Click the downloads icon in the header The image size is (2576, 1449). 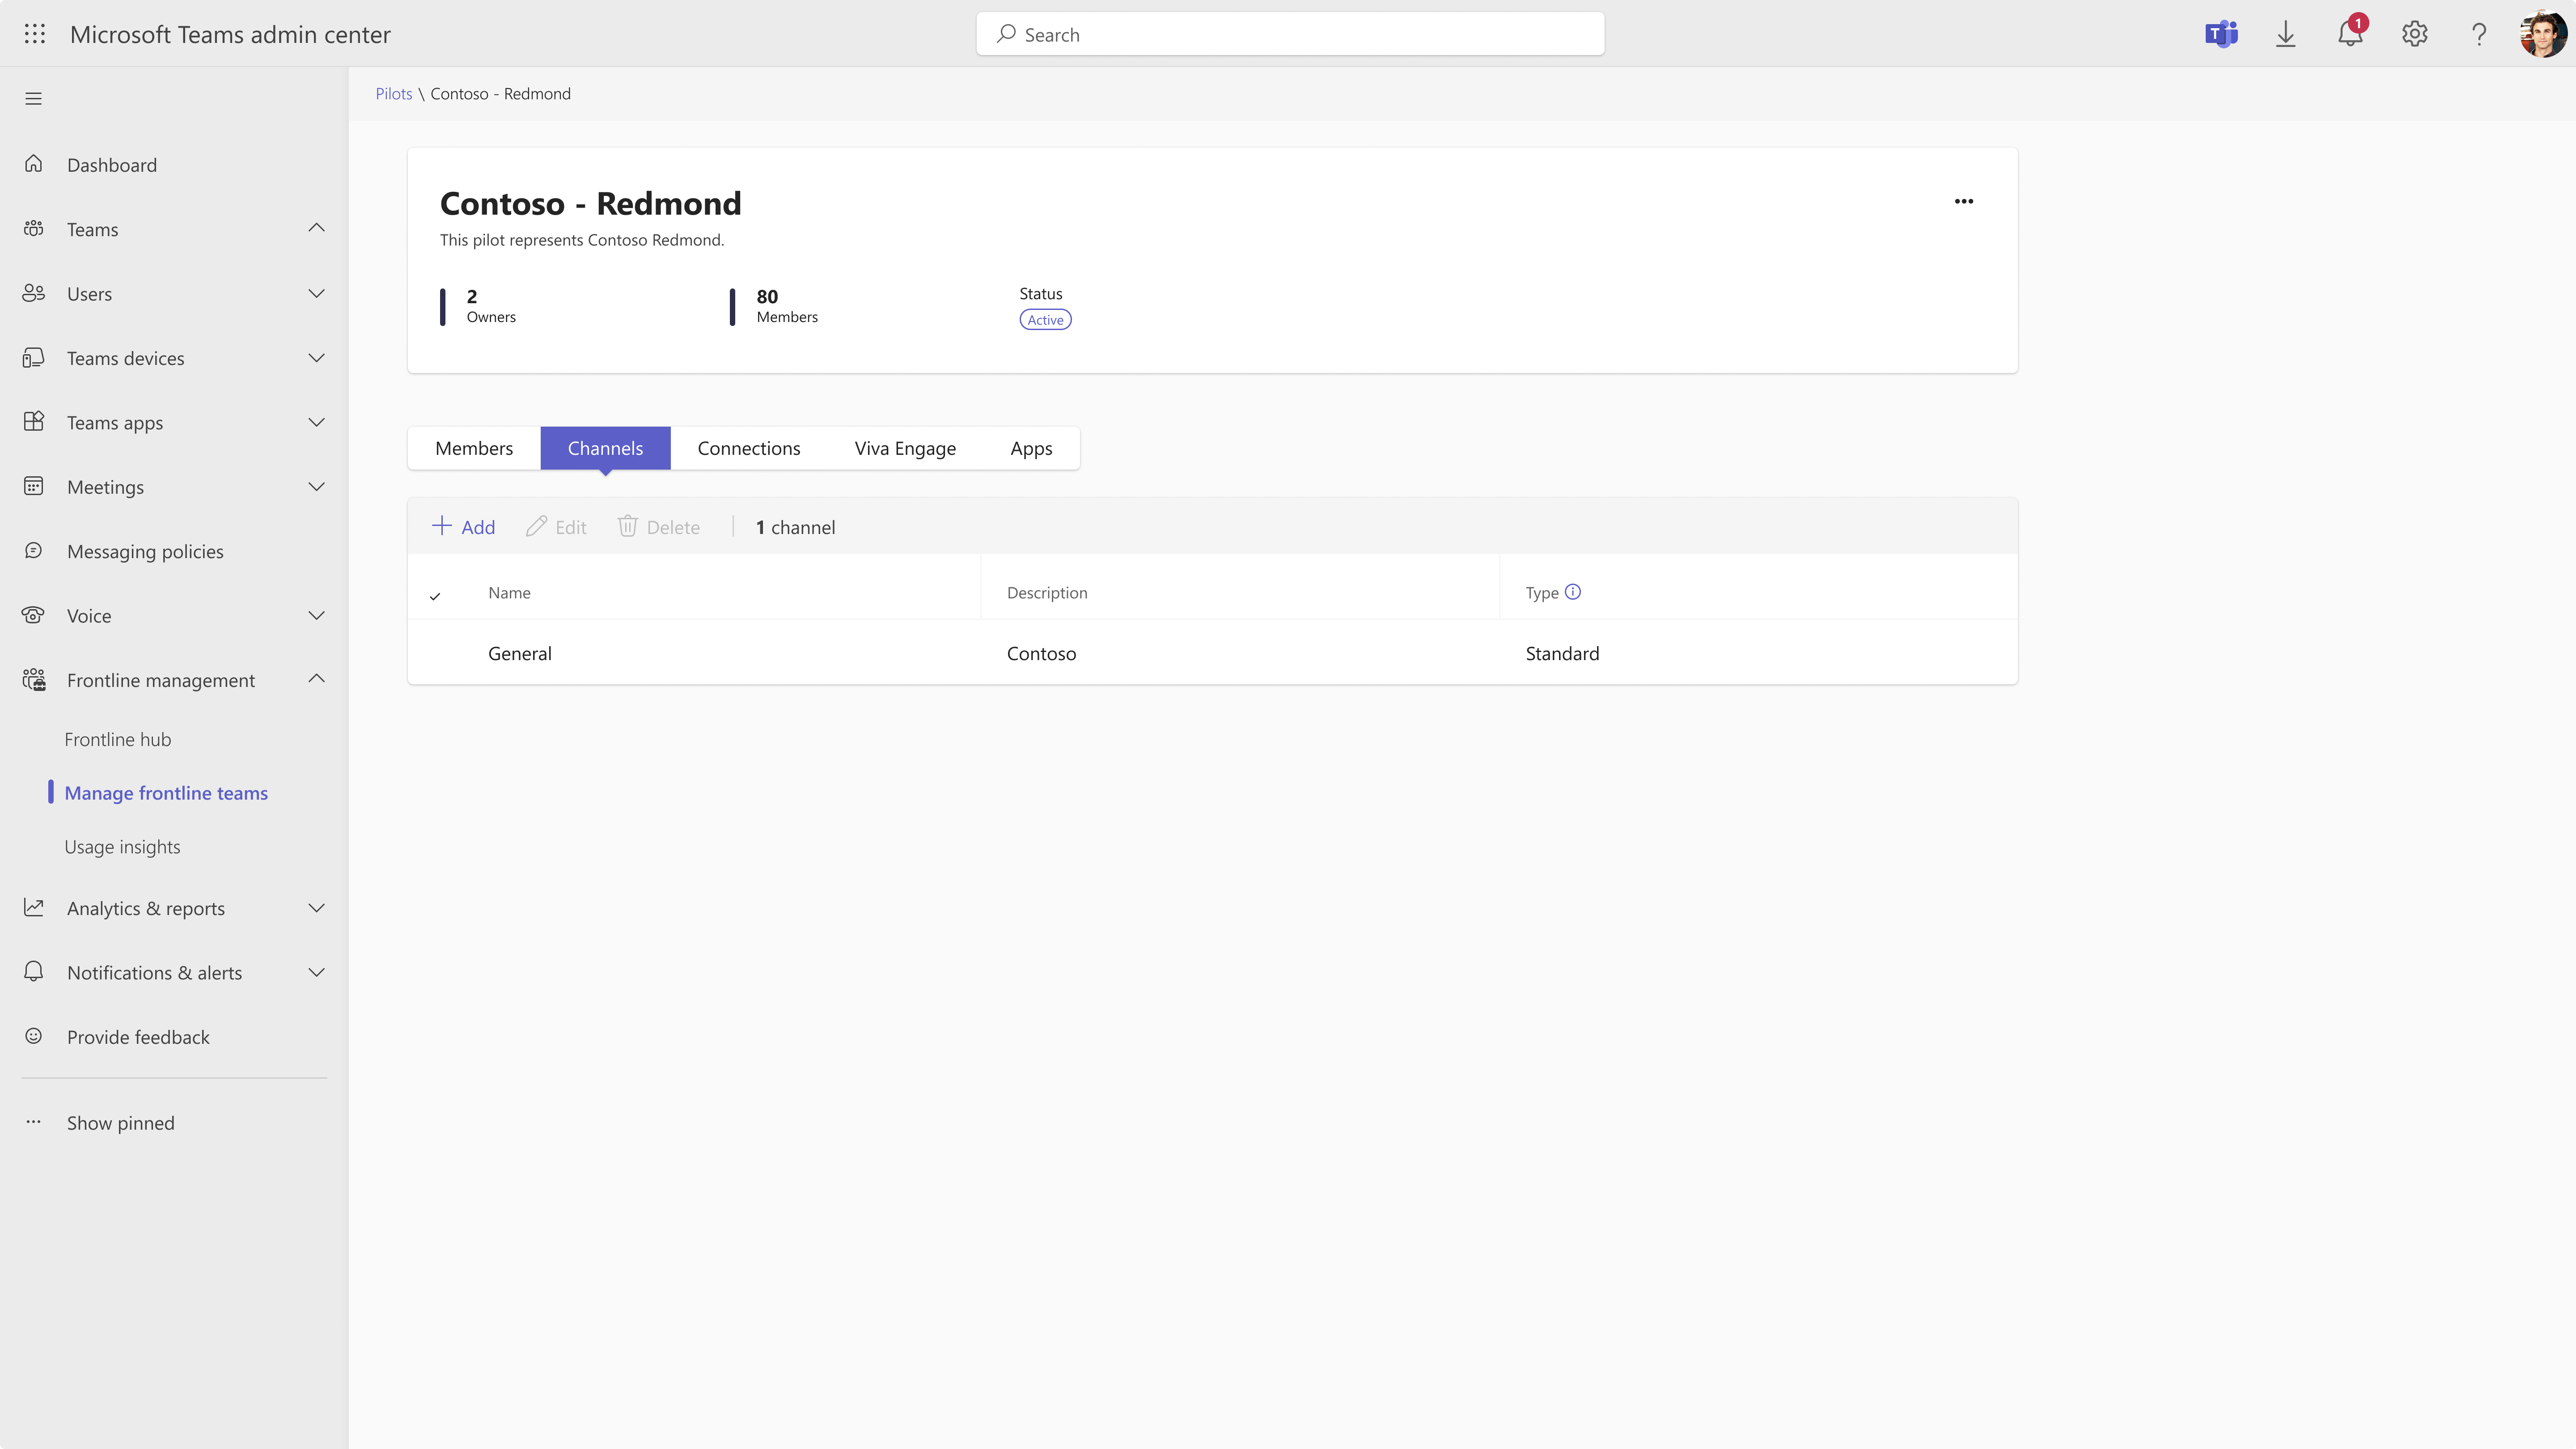(x=2286, y=33)
